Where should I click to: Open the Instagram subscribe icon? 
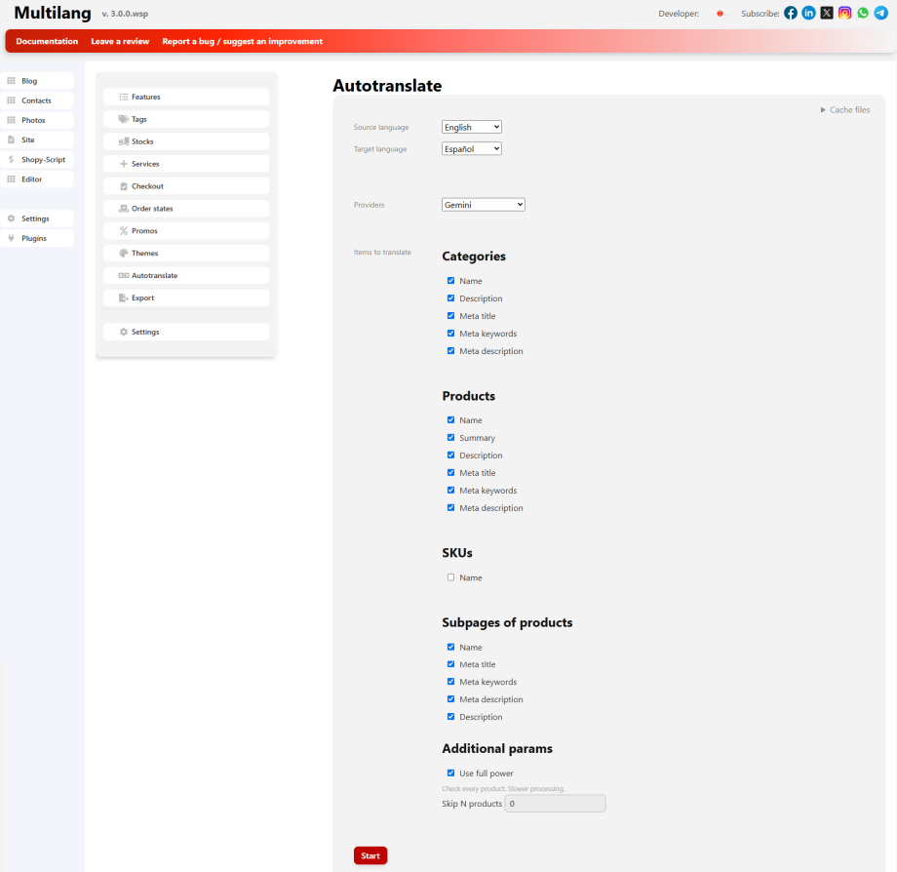point(844,13)
